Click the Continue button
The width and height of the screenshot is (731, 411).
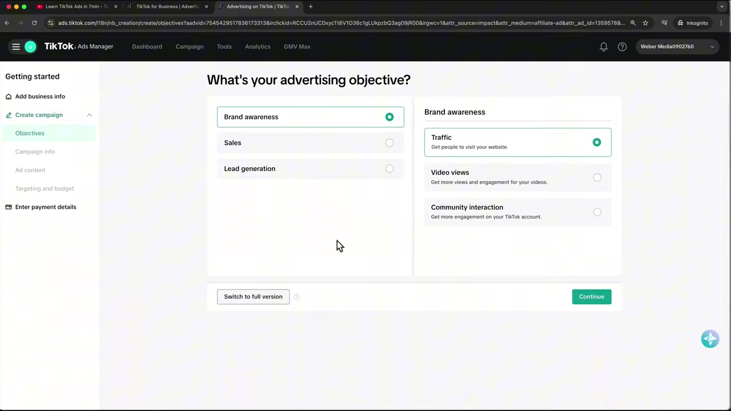click(x=592, y=297)
